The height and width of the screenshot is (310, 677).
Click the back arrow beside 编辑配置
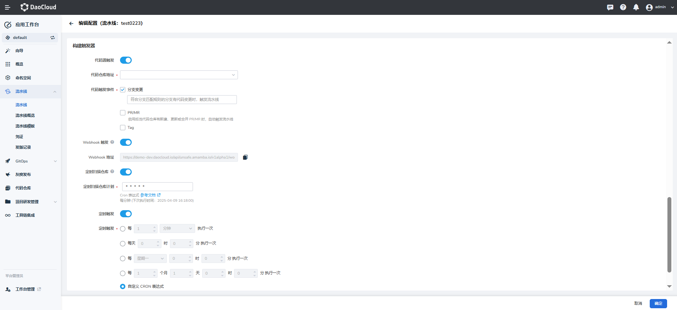coord(71,23)
